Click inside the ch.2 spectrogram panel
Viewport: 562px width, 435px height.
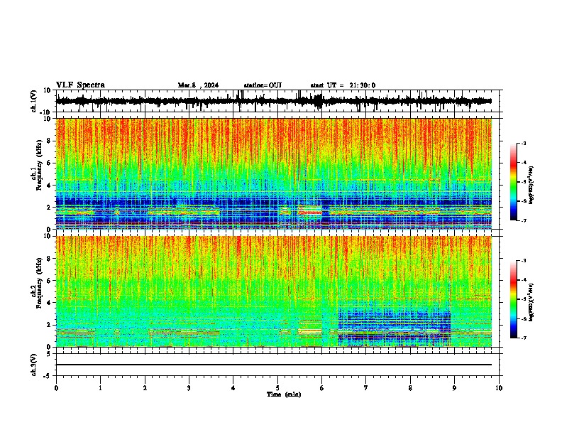(x=274, y=291)
